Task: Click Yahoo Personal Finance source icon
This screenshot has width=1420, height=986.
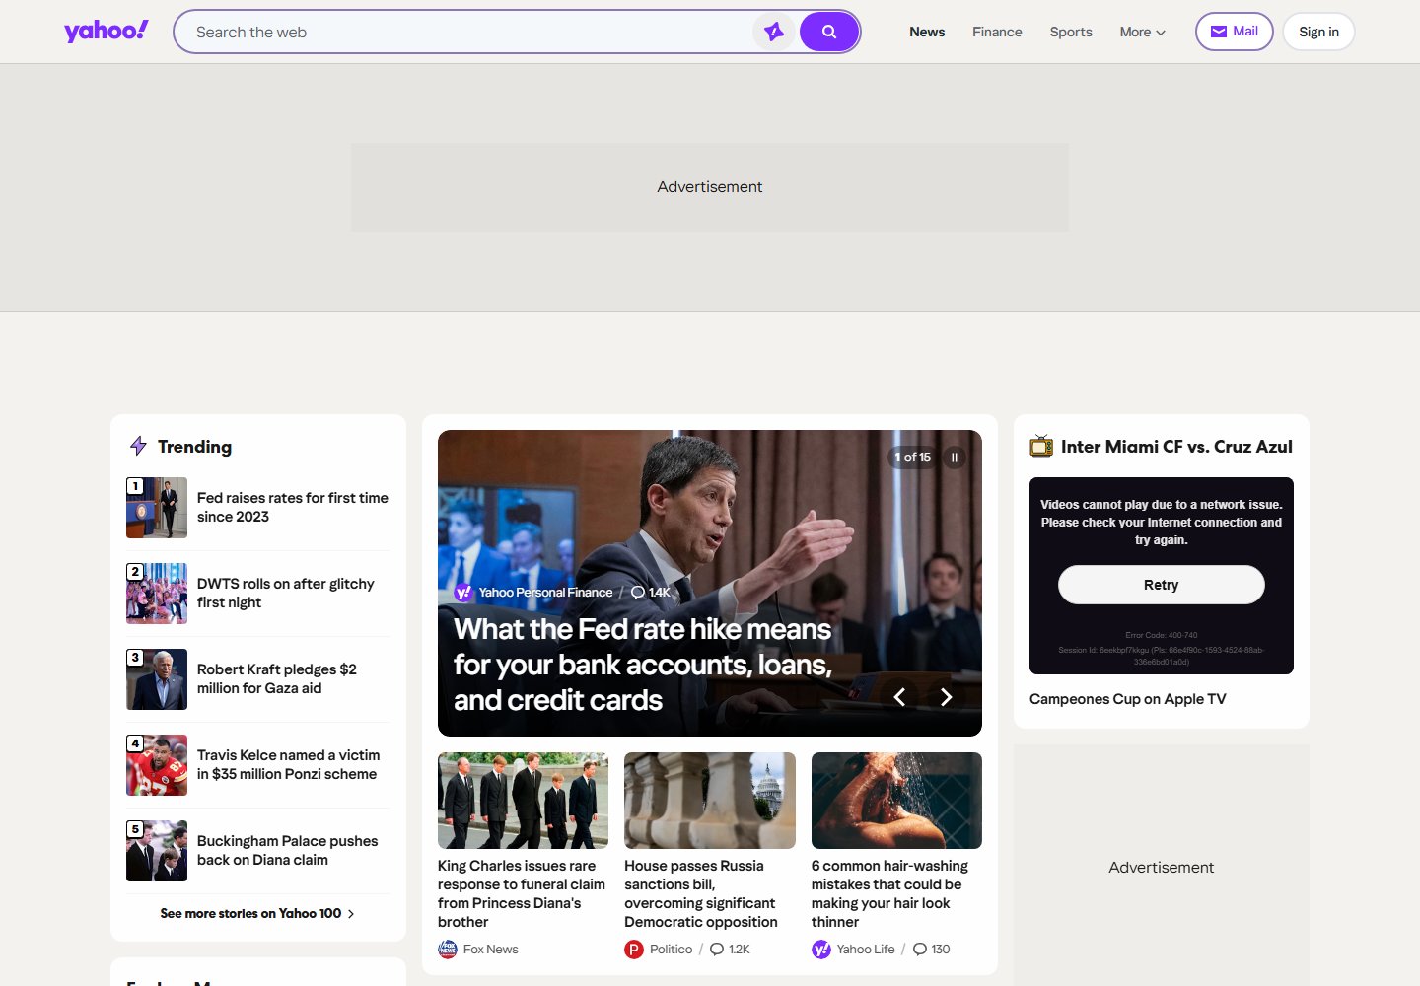Action: tap(463, 593)
